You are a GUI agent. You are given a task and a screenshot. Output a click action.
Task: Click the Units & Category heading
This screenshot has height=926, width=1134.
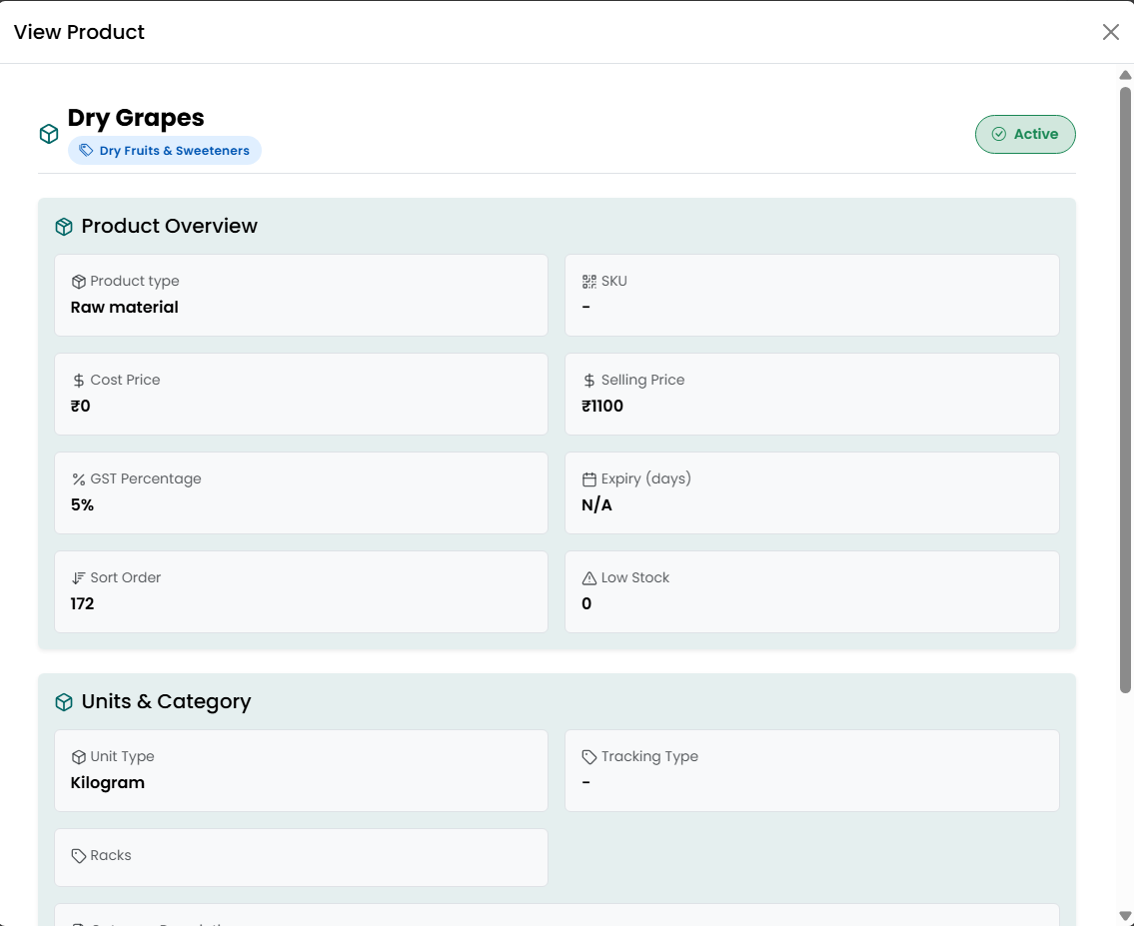[x=166, y=702]
